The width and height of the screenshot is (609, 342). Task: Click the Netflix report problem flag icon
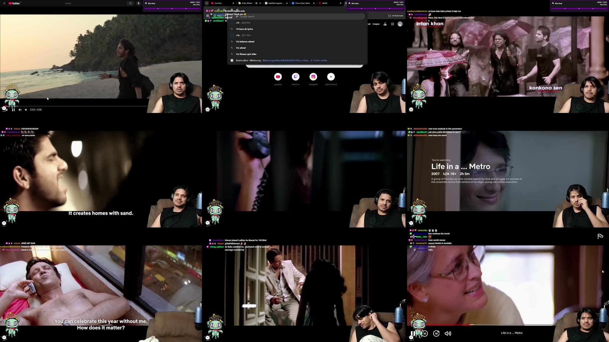600,236
